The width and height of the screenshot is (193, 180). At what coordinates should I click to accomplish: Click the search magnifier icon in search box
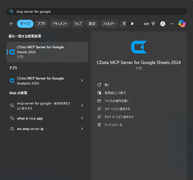click(x=11, y=11)
